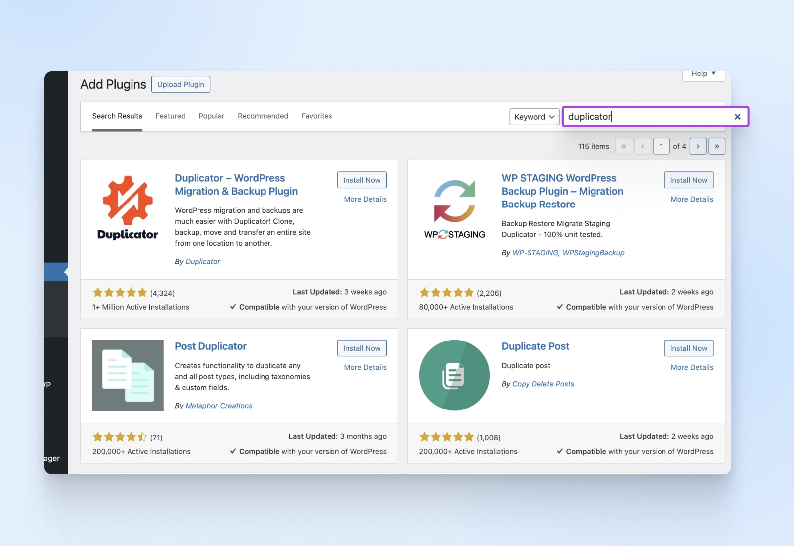Open the Keyword filter dropdown
Viewport: 794px width, 546px height.
(x=534, y=117)
